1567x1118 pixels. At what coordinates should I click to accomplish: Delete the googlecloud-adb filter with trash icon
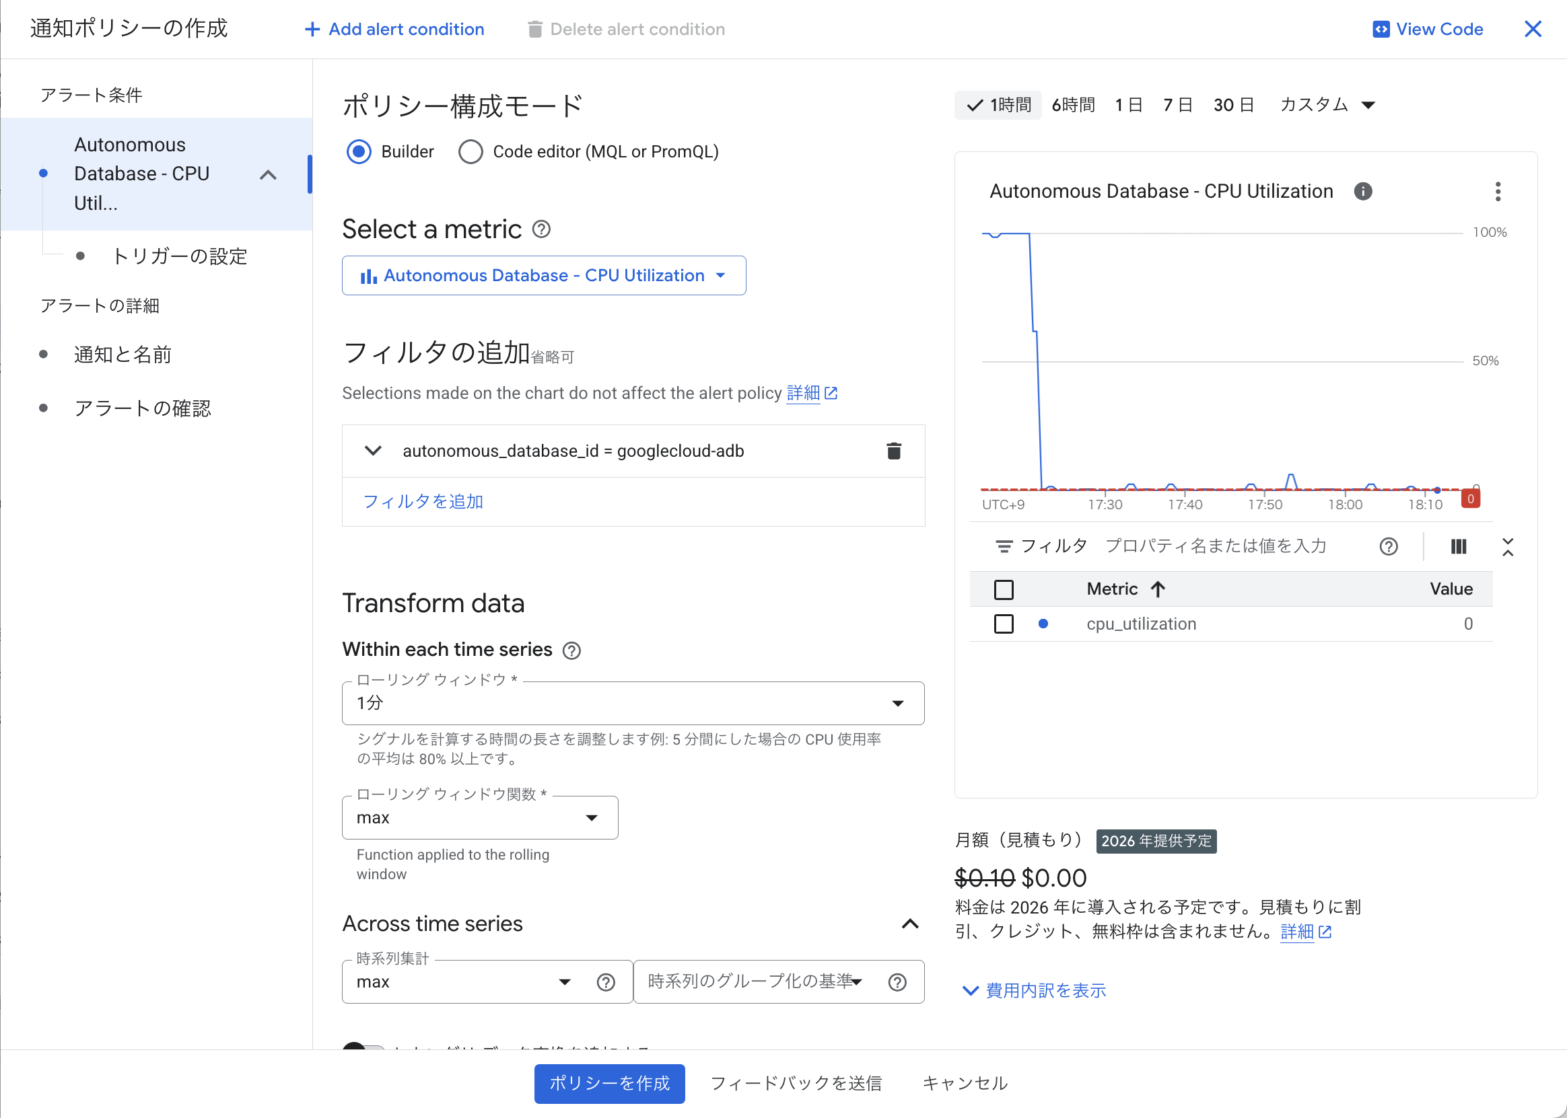pyautogui.click(x=893, y=451)
